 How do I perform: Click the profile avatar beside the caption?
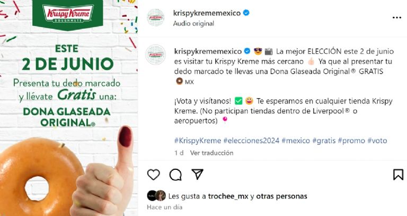(155, 55)
